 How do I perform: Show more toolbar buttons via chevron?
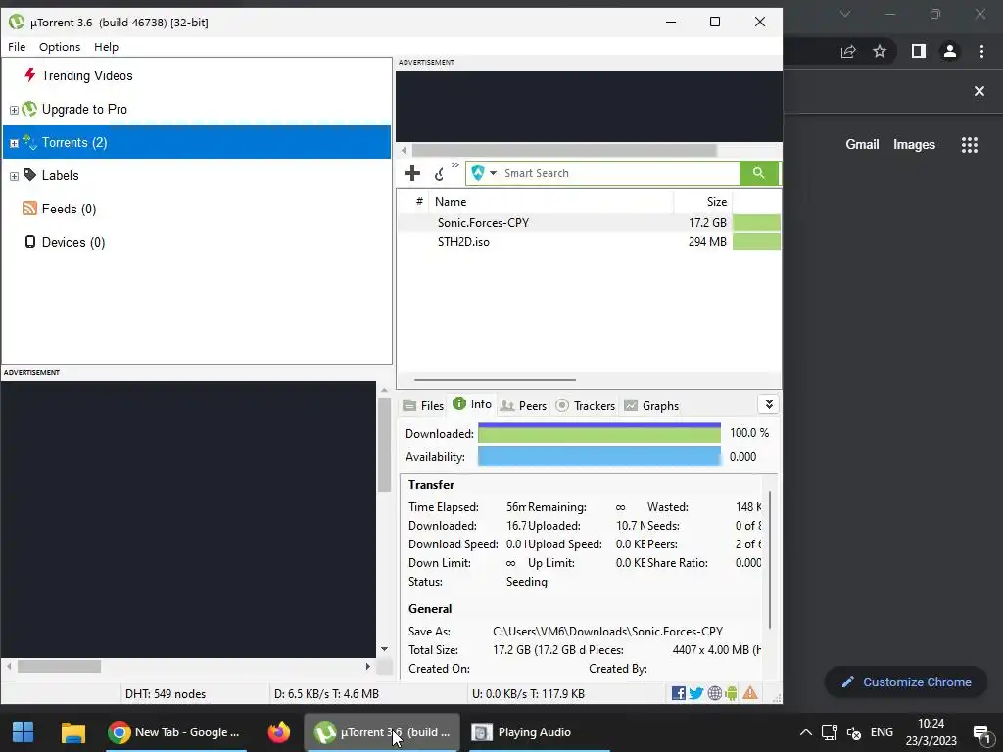454,164
